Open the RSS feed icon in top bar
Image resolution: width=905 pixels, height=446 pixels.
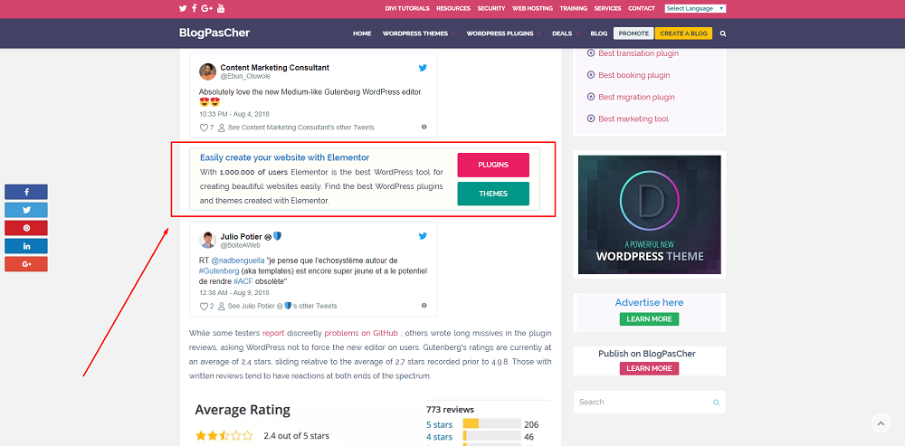pos(222,8)
